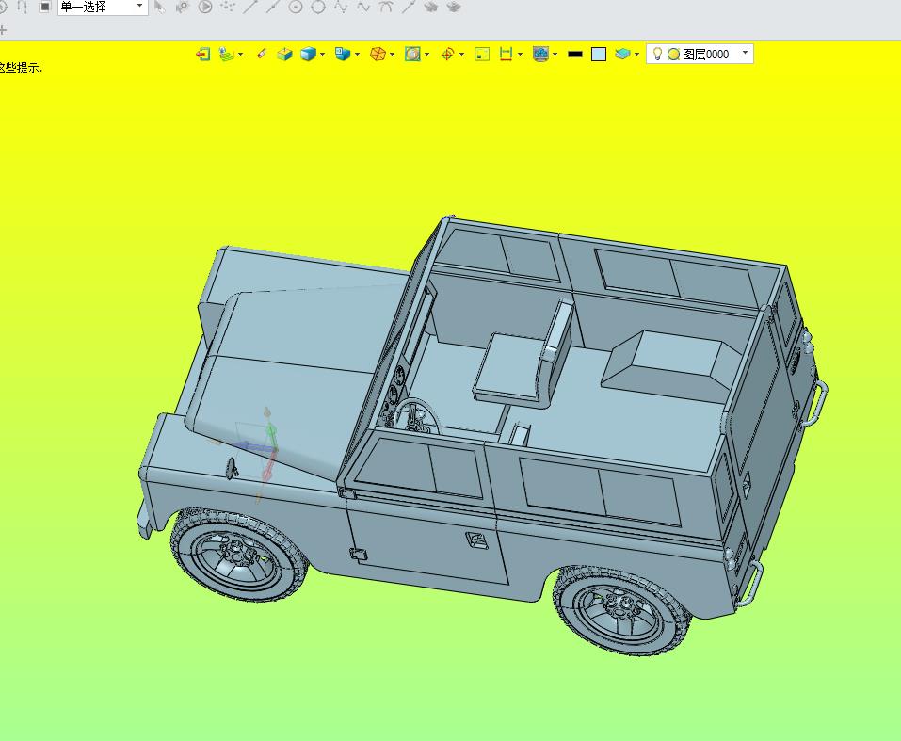The image size is (901, 741).
Task: Click the box-with-plane icon
Action: click(284, 54)
